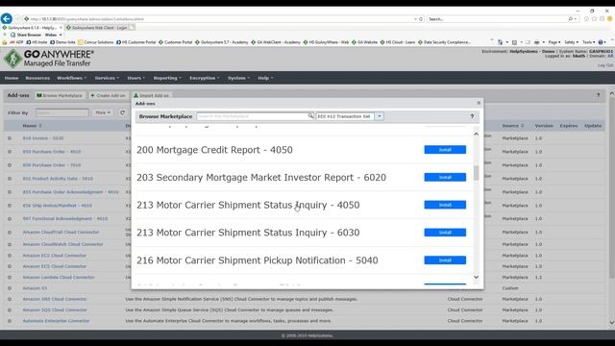The height and width of the screenshot is (346, 615).
Task: Click the marketplace list scrollbar thumb
Action: (477, 173)
